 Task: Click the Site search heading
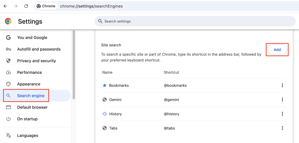pos(111,45)
